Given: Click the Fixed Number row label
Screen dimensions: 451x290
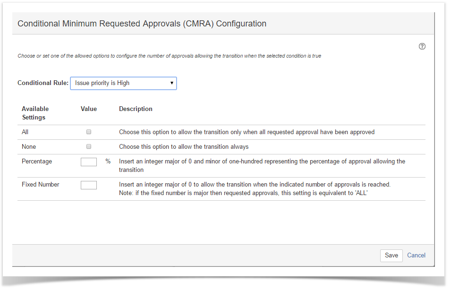Looking at the screenshot, I should point(41,185).
